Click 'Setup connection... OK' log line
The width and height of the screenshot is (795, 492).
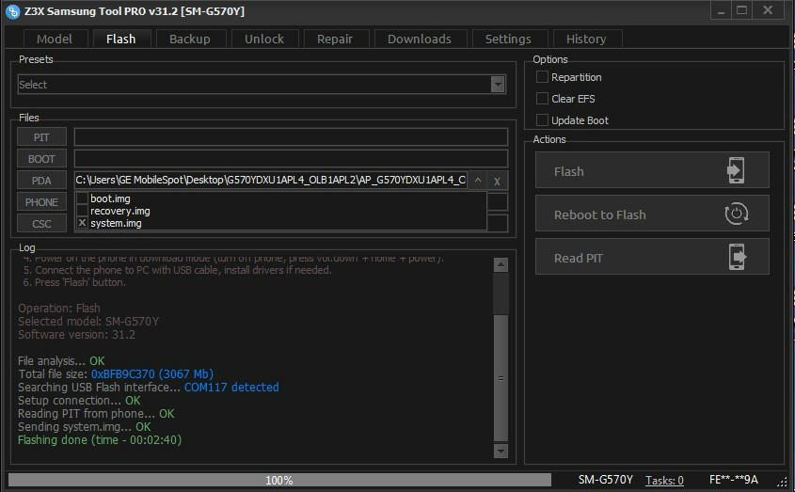click(x=79, y=400)
